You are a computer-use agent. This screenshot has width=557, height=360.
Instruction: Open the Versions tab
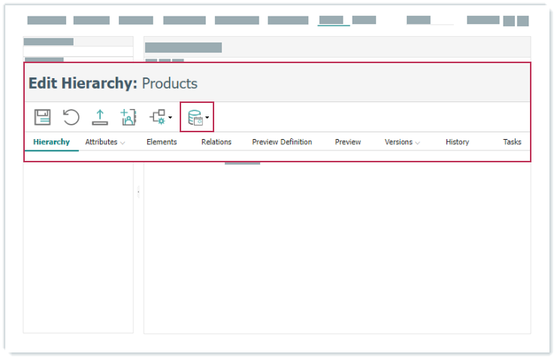tap(398, 142)
